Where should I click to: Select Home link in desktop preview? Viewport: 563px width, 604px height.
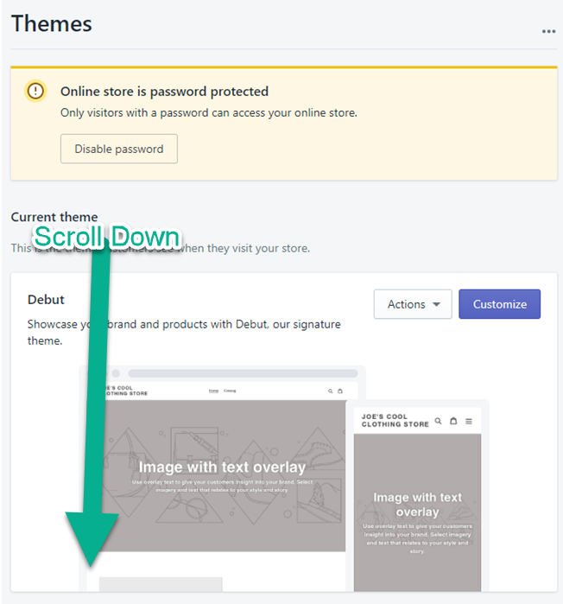coord(214,391)
